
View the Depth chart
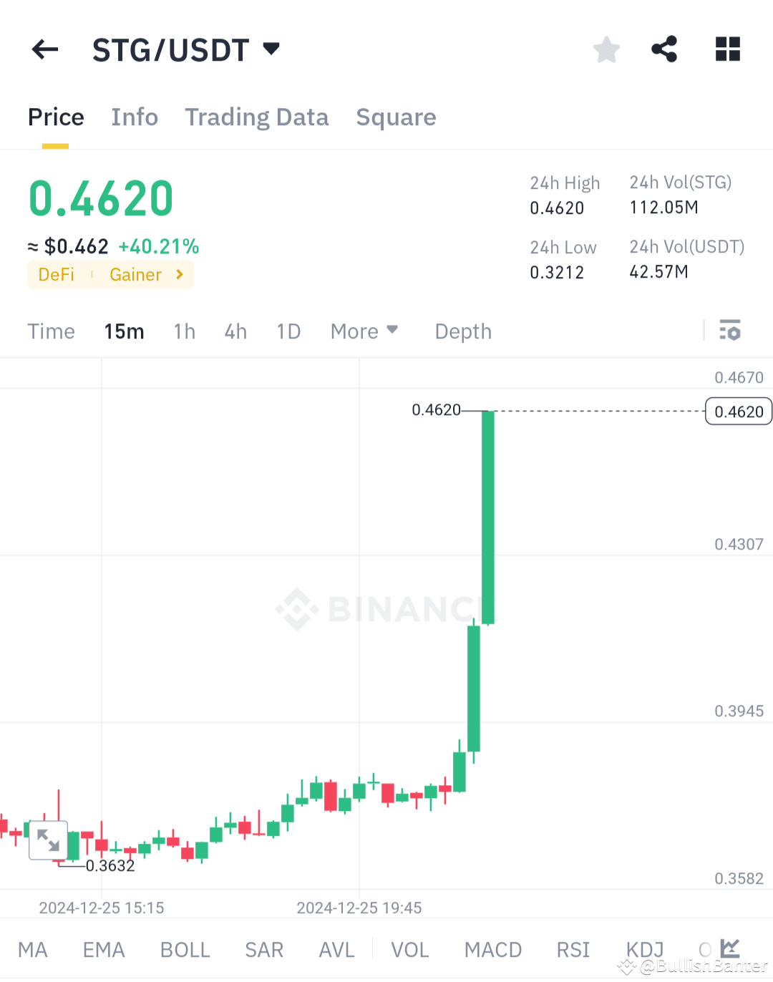462,331
